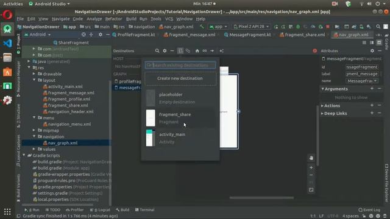Open Android Studio app menu dropdown

tap(49, 4)
